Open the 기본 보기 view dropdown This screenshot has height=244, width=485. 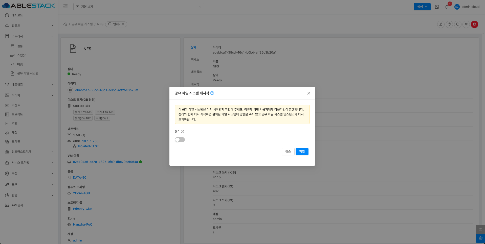139,7
